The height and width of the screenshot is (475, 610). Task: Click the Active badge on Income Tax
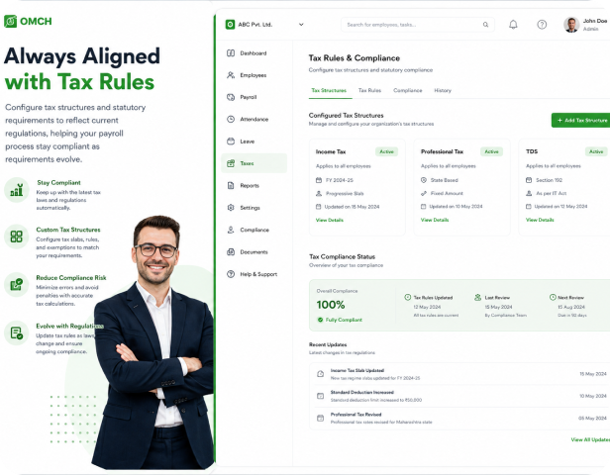coord(386,151)
